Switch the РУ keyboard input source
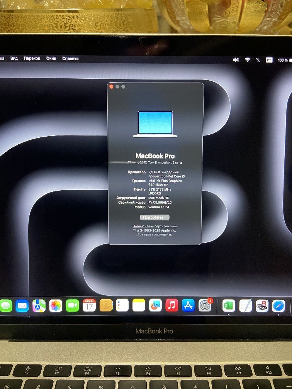 [269, 60]
